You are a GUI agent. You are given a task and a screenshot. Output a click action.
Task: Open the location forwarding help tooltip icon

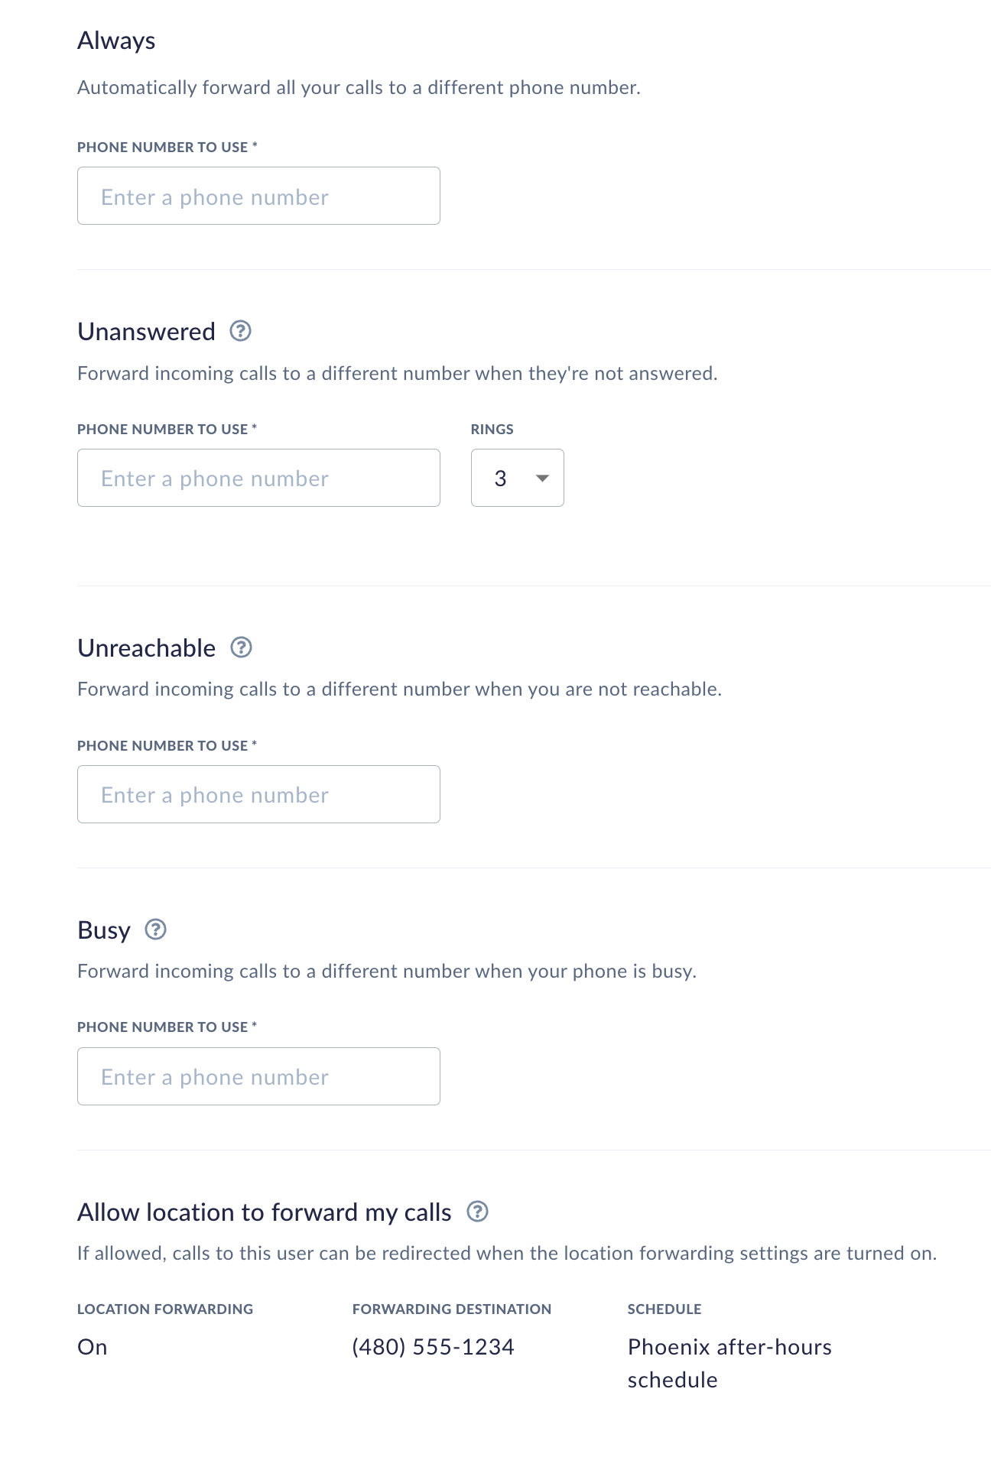tap(479, 1212)
